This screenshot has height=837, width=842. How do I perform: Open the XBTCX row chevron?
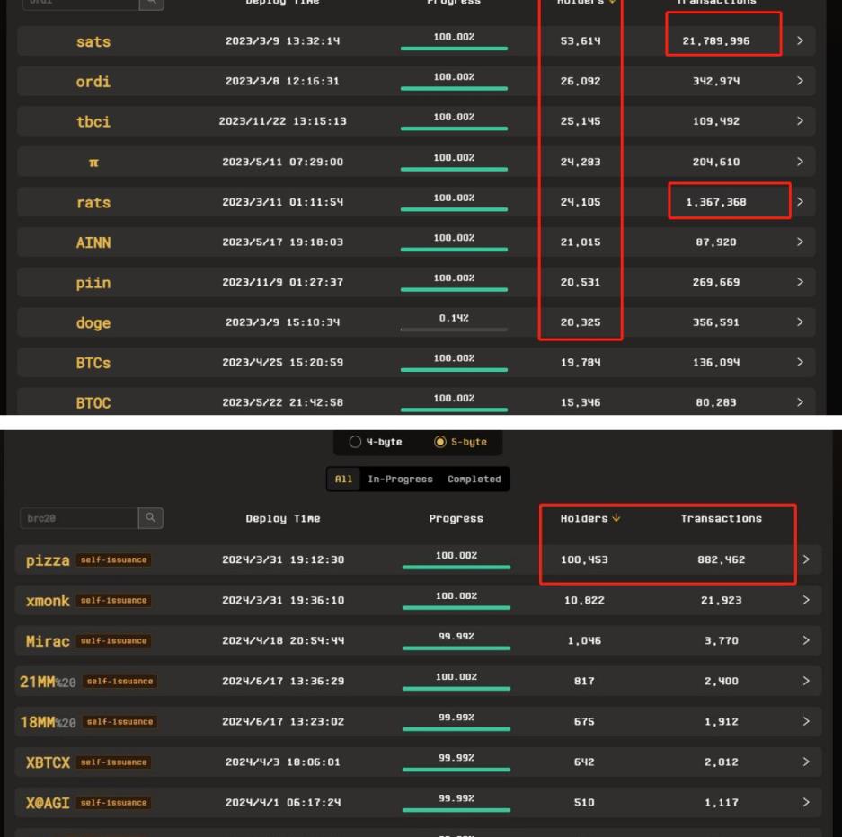(806, 762)
